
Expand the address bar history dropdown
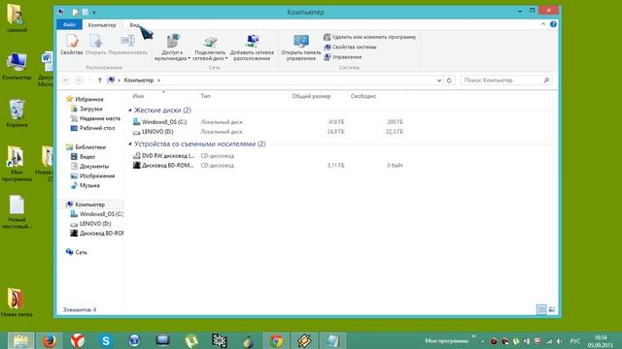point(439,80)
